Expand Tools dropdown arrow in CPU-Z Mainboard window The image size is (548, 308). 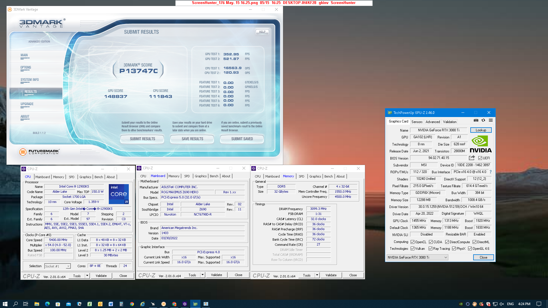[202, 275]
